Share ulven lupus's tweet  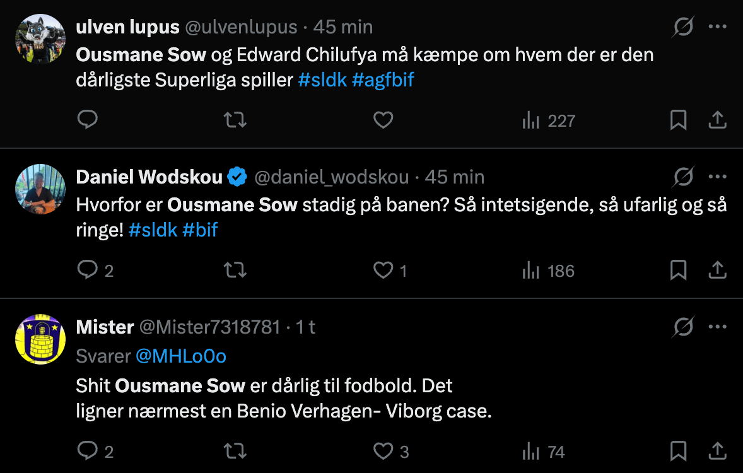click(718, 120)
